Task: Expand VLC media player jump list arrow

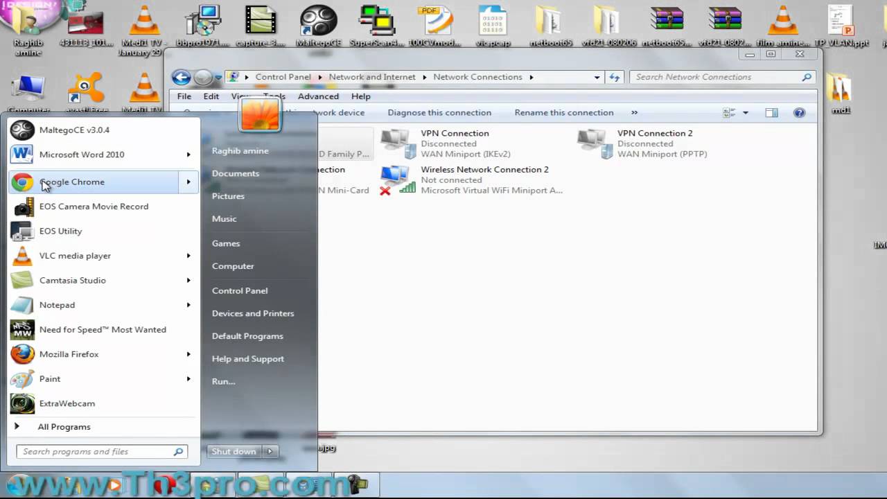Action: click(x=188, y=256)
